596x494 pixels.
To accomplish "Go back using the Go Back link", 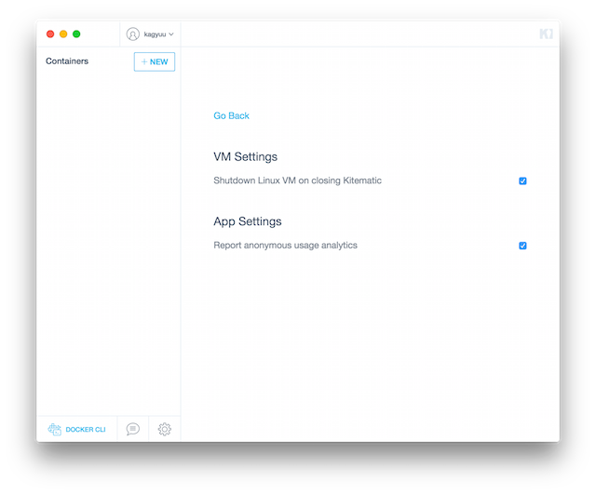I will (x=231, y=115).
